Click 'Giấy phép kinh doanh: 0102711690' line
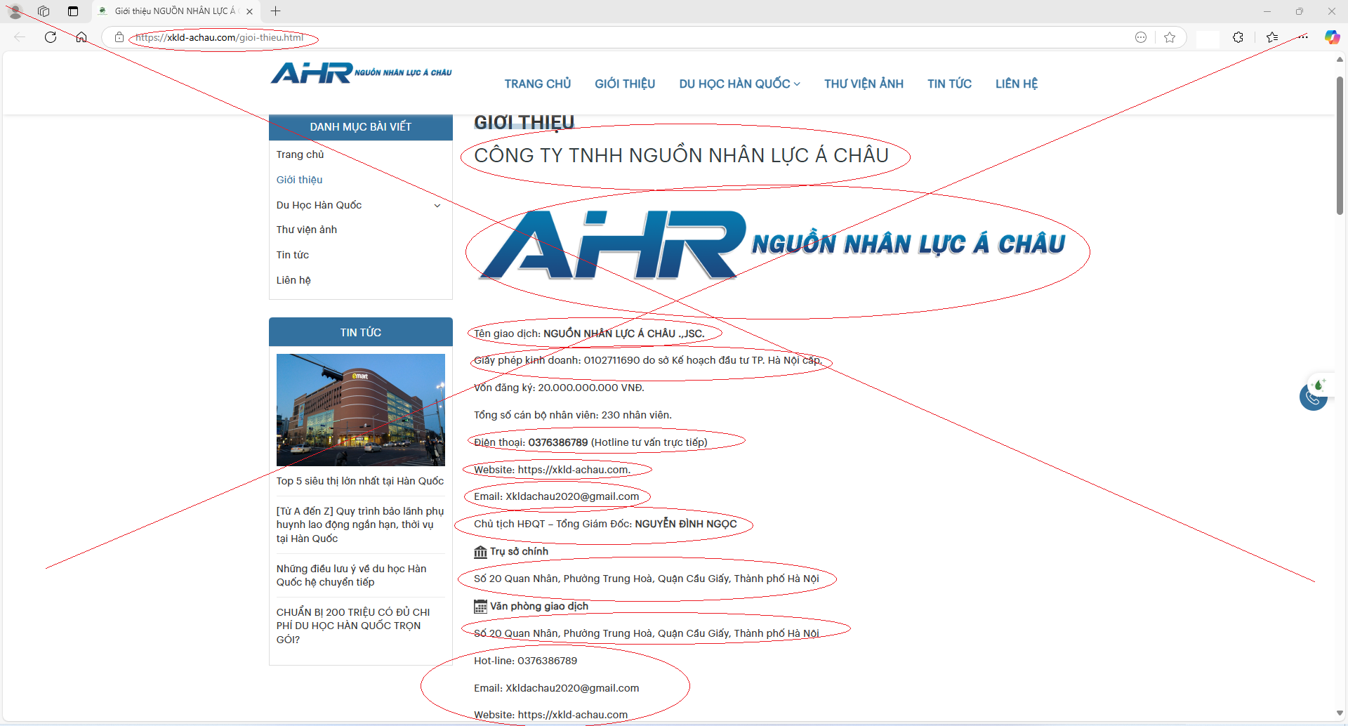The width and height of the screenshot is (1348, 726). tap(648, 360)
